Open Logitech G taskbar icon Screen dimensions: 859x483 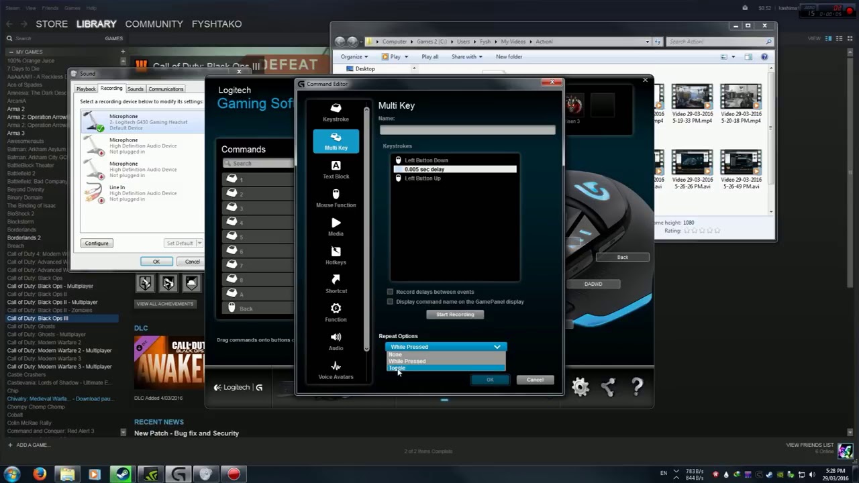pyautogui.click(x=178, y=474)
